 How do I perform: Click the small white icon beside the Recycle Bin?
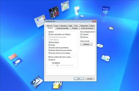(x=82, y=16)
